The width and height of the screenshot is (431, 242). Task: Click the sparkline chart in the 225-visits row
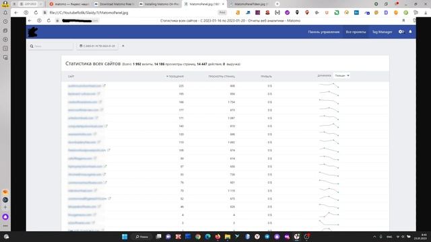tap(329, 85)
